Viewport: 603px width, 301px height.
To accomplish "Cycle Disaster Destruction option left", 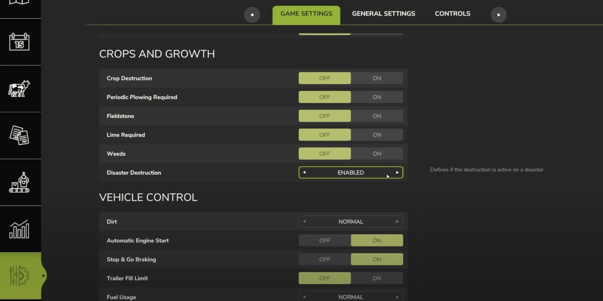I will tap(304, 173).
